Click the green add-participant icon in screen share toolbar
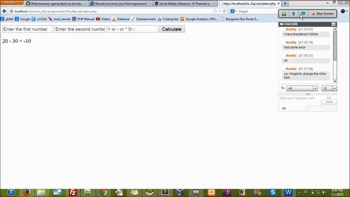This screenshot has width=350, height=197. 284,14
